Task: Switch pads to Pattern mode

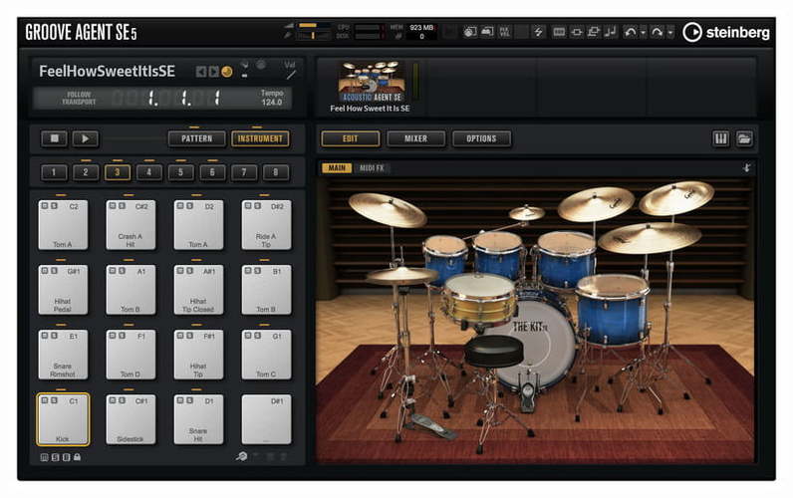Action: [x=196, y=138]
